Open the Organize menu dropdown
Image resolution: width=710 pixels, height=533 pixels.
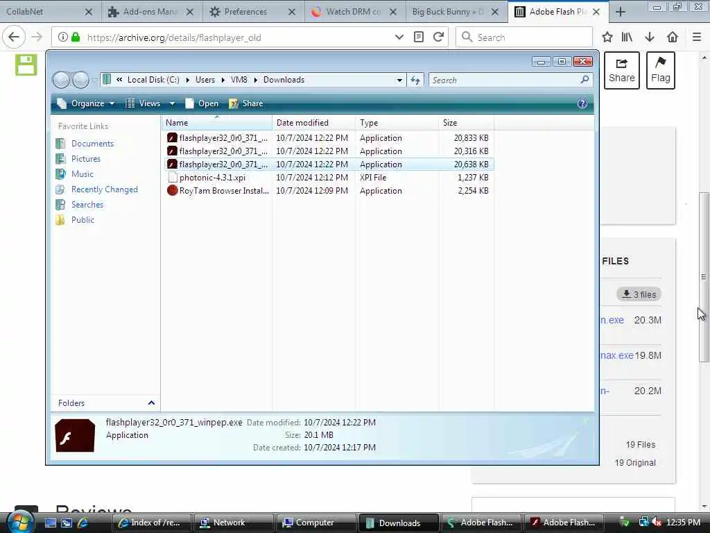point(86,103)
